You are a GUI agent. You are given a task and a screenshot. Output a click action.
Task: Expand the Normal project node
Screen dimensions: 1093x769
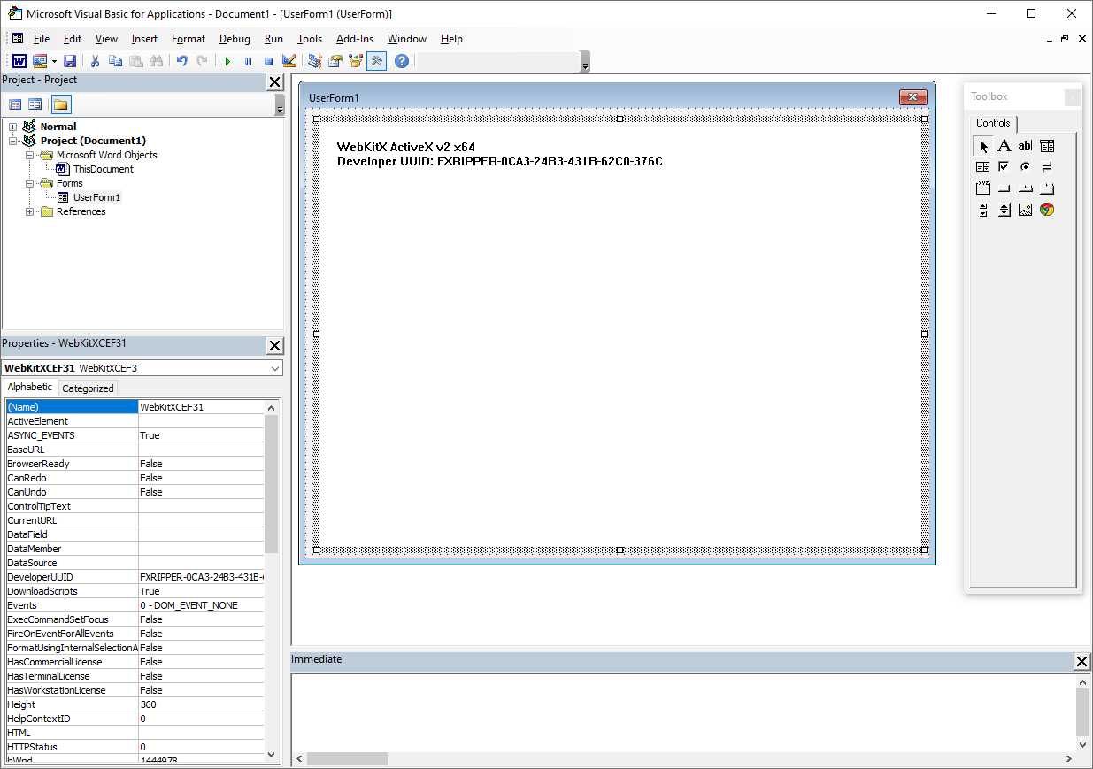tap(13, 127)
